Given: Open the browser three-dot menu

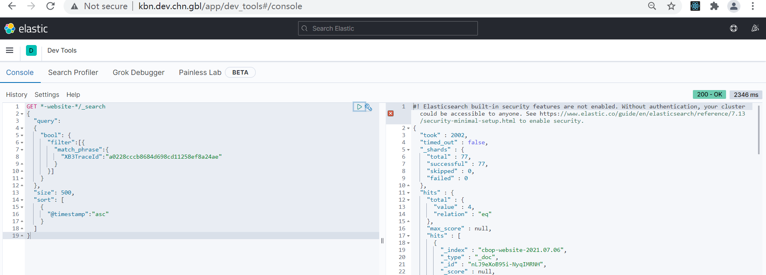Looking at the screenshot, I should click(x=753, y=6).
